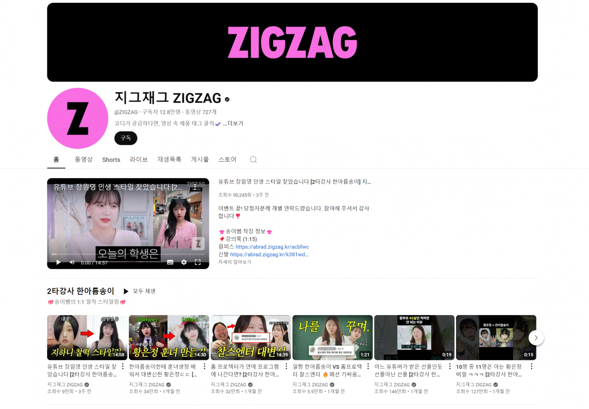This screenshot has height=409, width=589.
Task: Open the Shorts tab
Action: pyautogui.click(x=111, y=160)
